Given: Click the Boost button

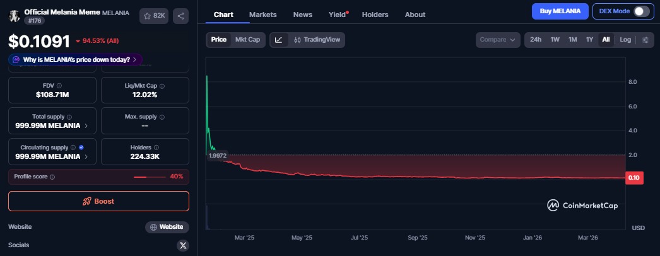Looking at the screenshot, I should [98, 201].
